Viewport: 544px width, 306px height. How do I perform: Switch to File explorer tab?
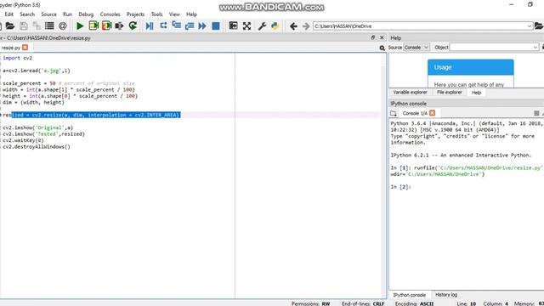coord(450,93)
